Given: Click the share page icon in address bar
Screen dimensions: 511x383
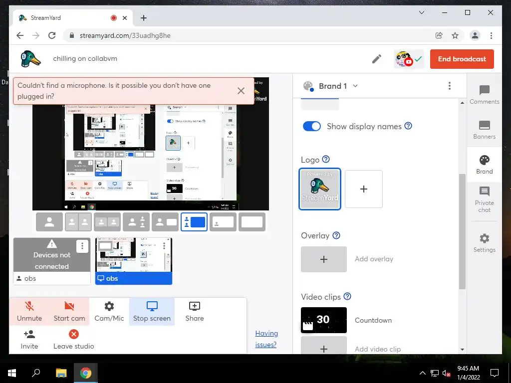Looking at the screenshot, I should [439, 35].
